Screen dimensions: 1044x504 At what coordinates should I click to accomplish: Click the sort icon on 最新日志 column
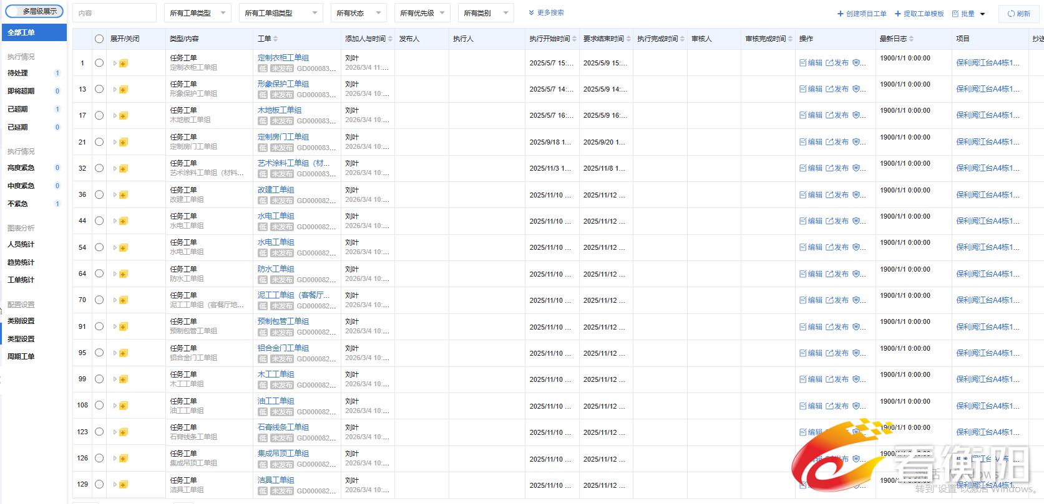tap(911, 39)
